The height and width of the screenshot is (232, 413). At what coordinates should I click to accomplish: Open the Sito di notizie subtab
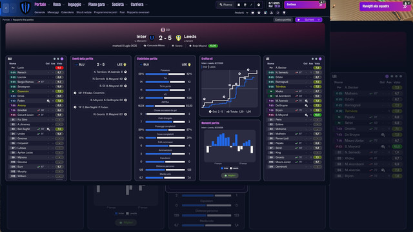tap(84, 12)
